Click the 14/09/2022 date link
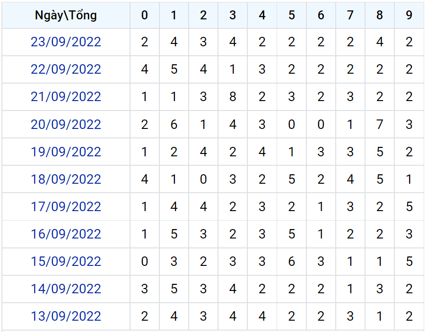 tap(66, 289)
